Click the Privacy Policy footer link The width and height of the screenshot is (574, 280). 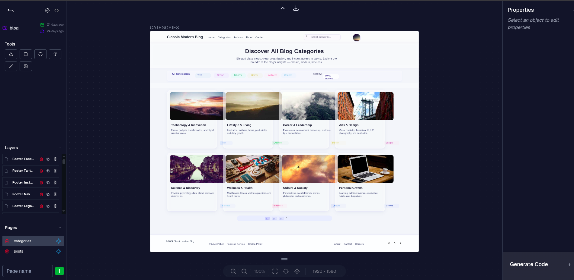(x=216, y=244)
